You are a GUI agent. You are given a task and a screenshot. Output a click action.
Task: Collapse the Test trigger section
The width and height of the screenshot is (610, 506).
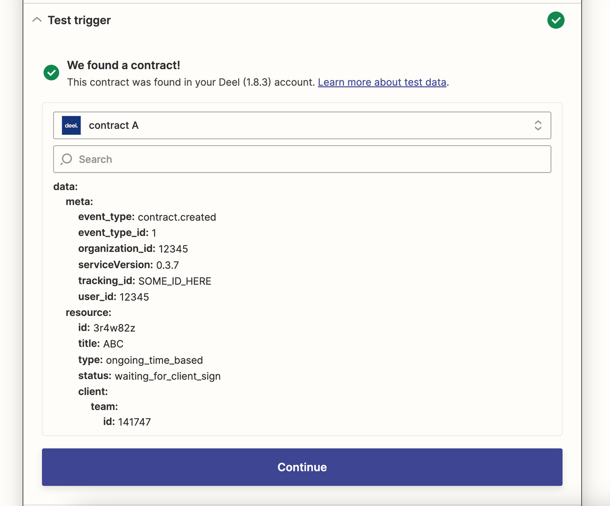[36, 19]
